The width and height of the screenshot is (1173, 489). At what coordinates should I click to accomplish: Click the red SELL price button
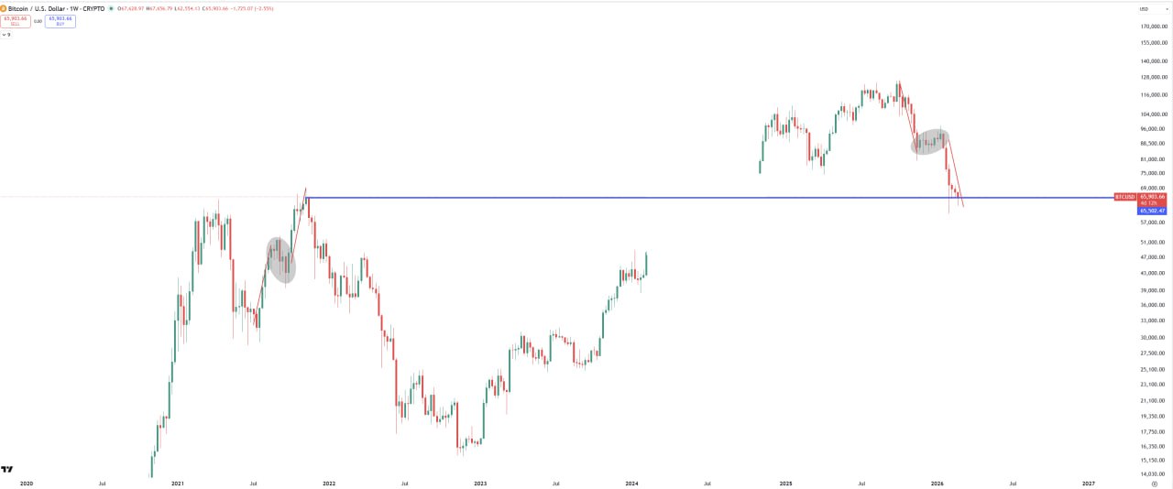tap(16, 20)
